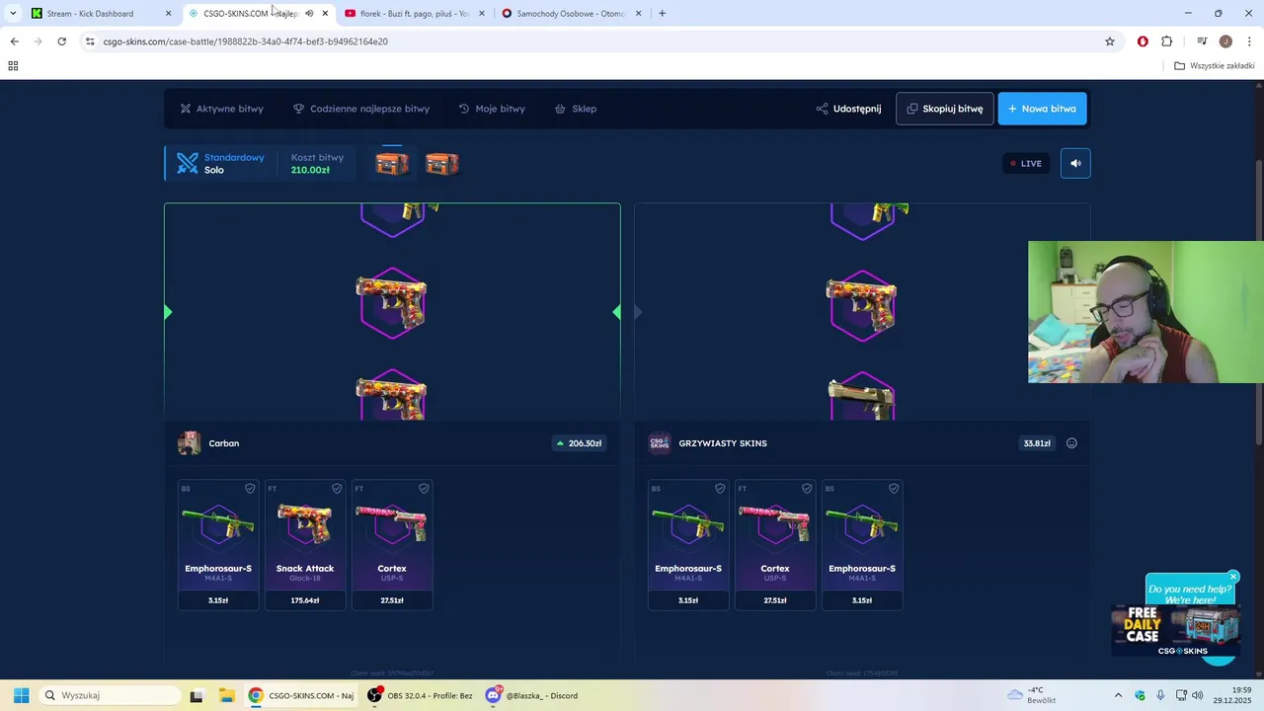Select the first orange case icon
Screen dimensions: 1264x711
[x=392, y=163]
